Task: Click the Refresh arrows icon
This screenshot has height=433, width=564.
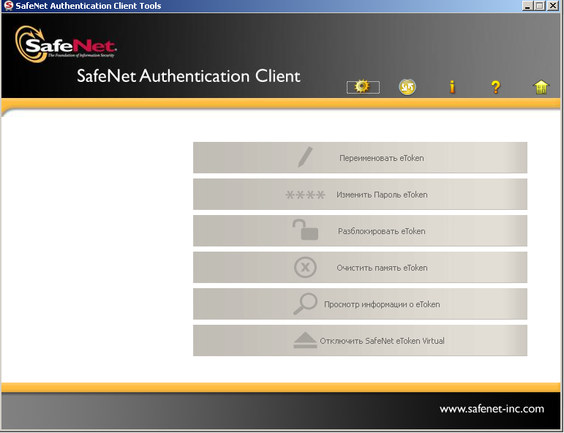Action: 407,87
